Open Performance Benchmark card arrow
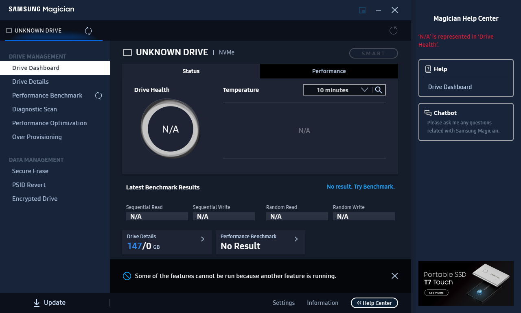The width and height of the screenshot is (521, 313). point(296,239)
